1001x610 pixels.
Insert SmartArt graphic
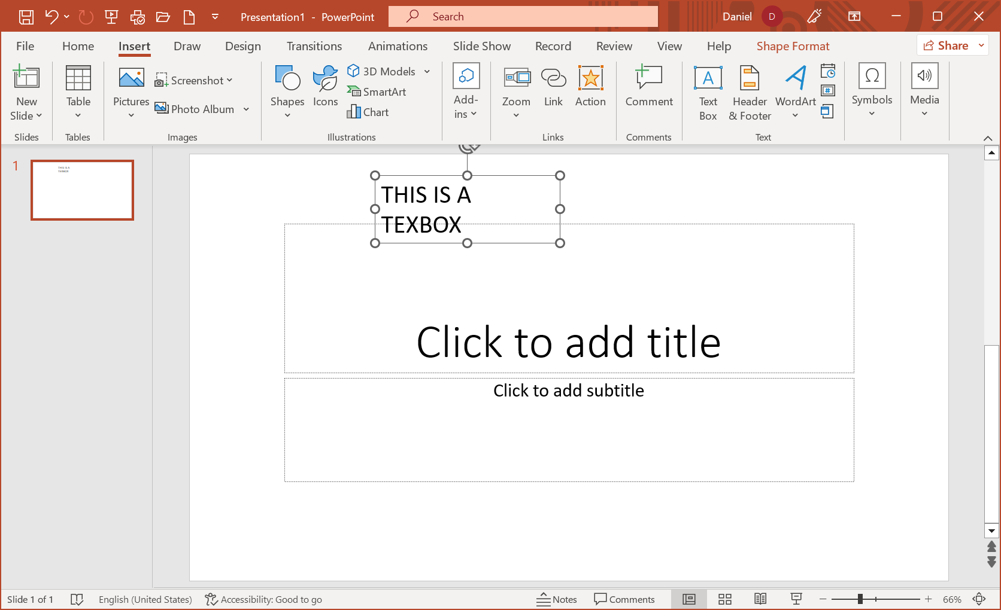(377, 91)
